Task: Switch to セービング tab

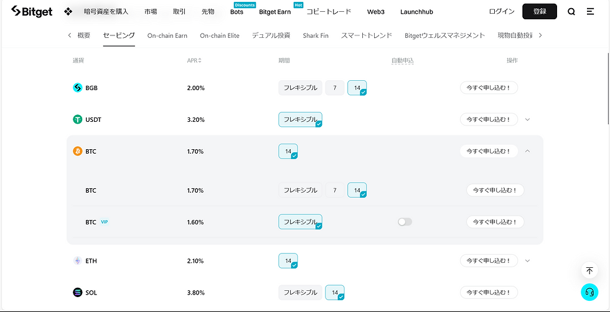Action: point(119,35)
